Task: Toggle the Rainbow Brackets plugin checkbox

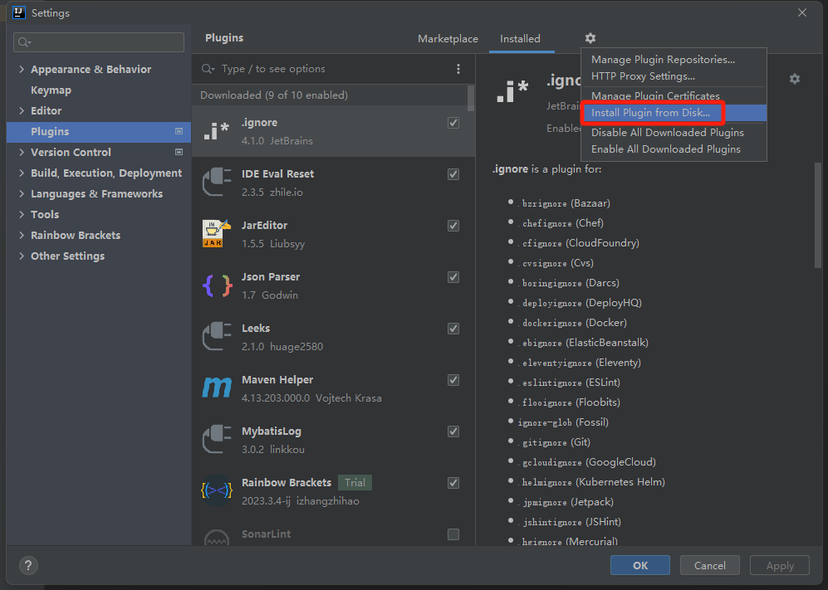Action: 453,483
